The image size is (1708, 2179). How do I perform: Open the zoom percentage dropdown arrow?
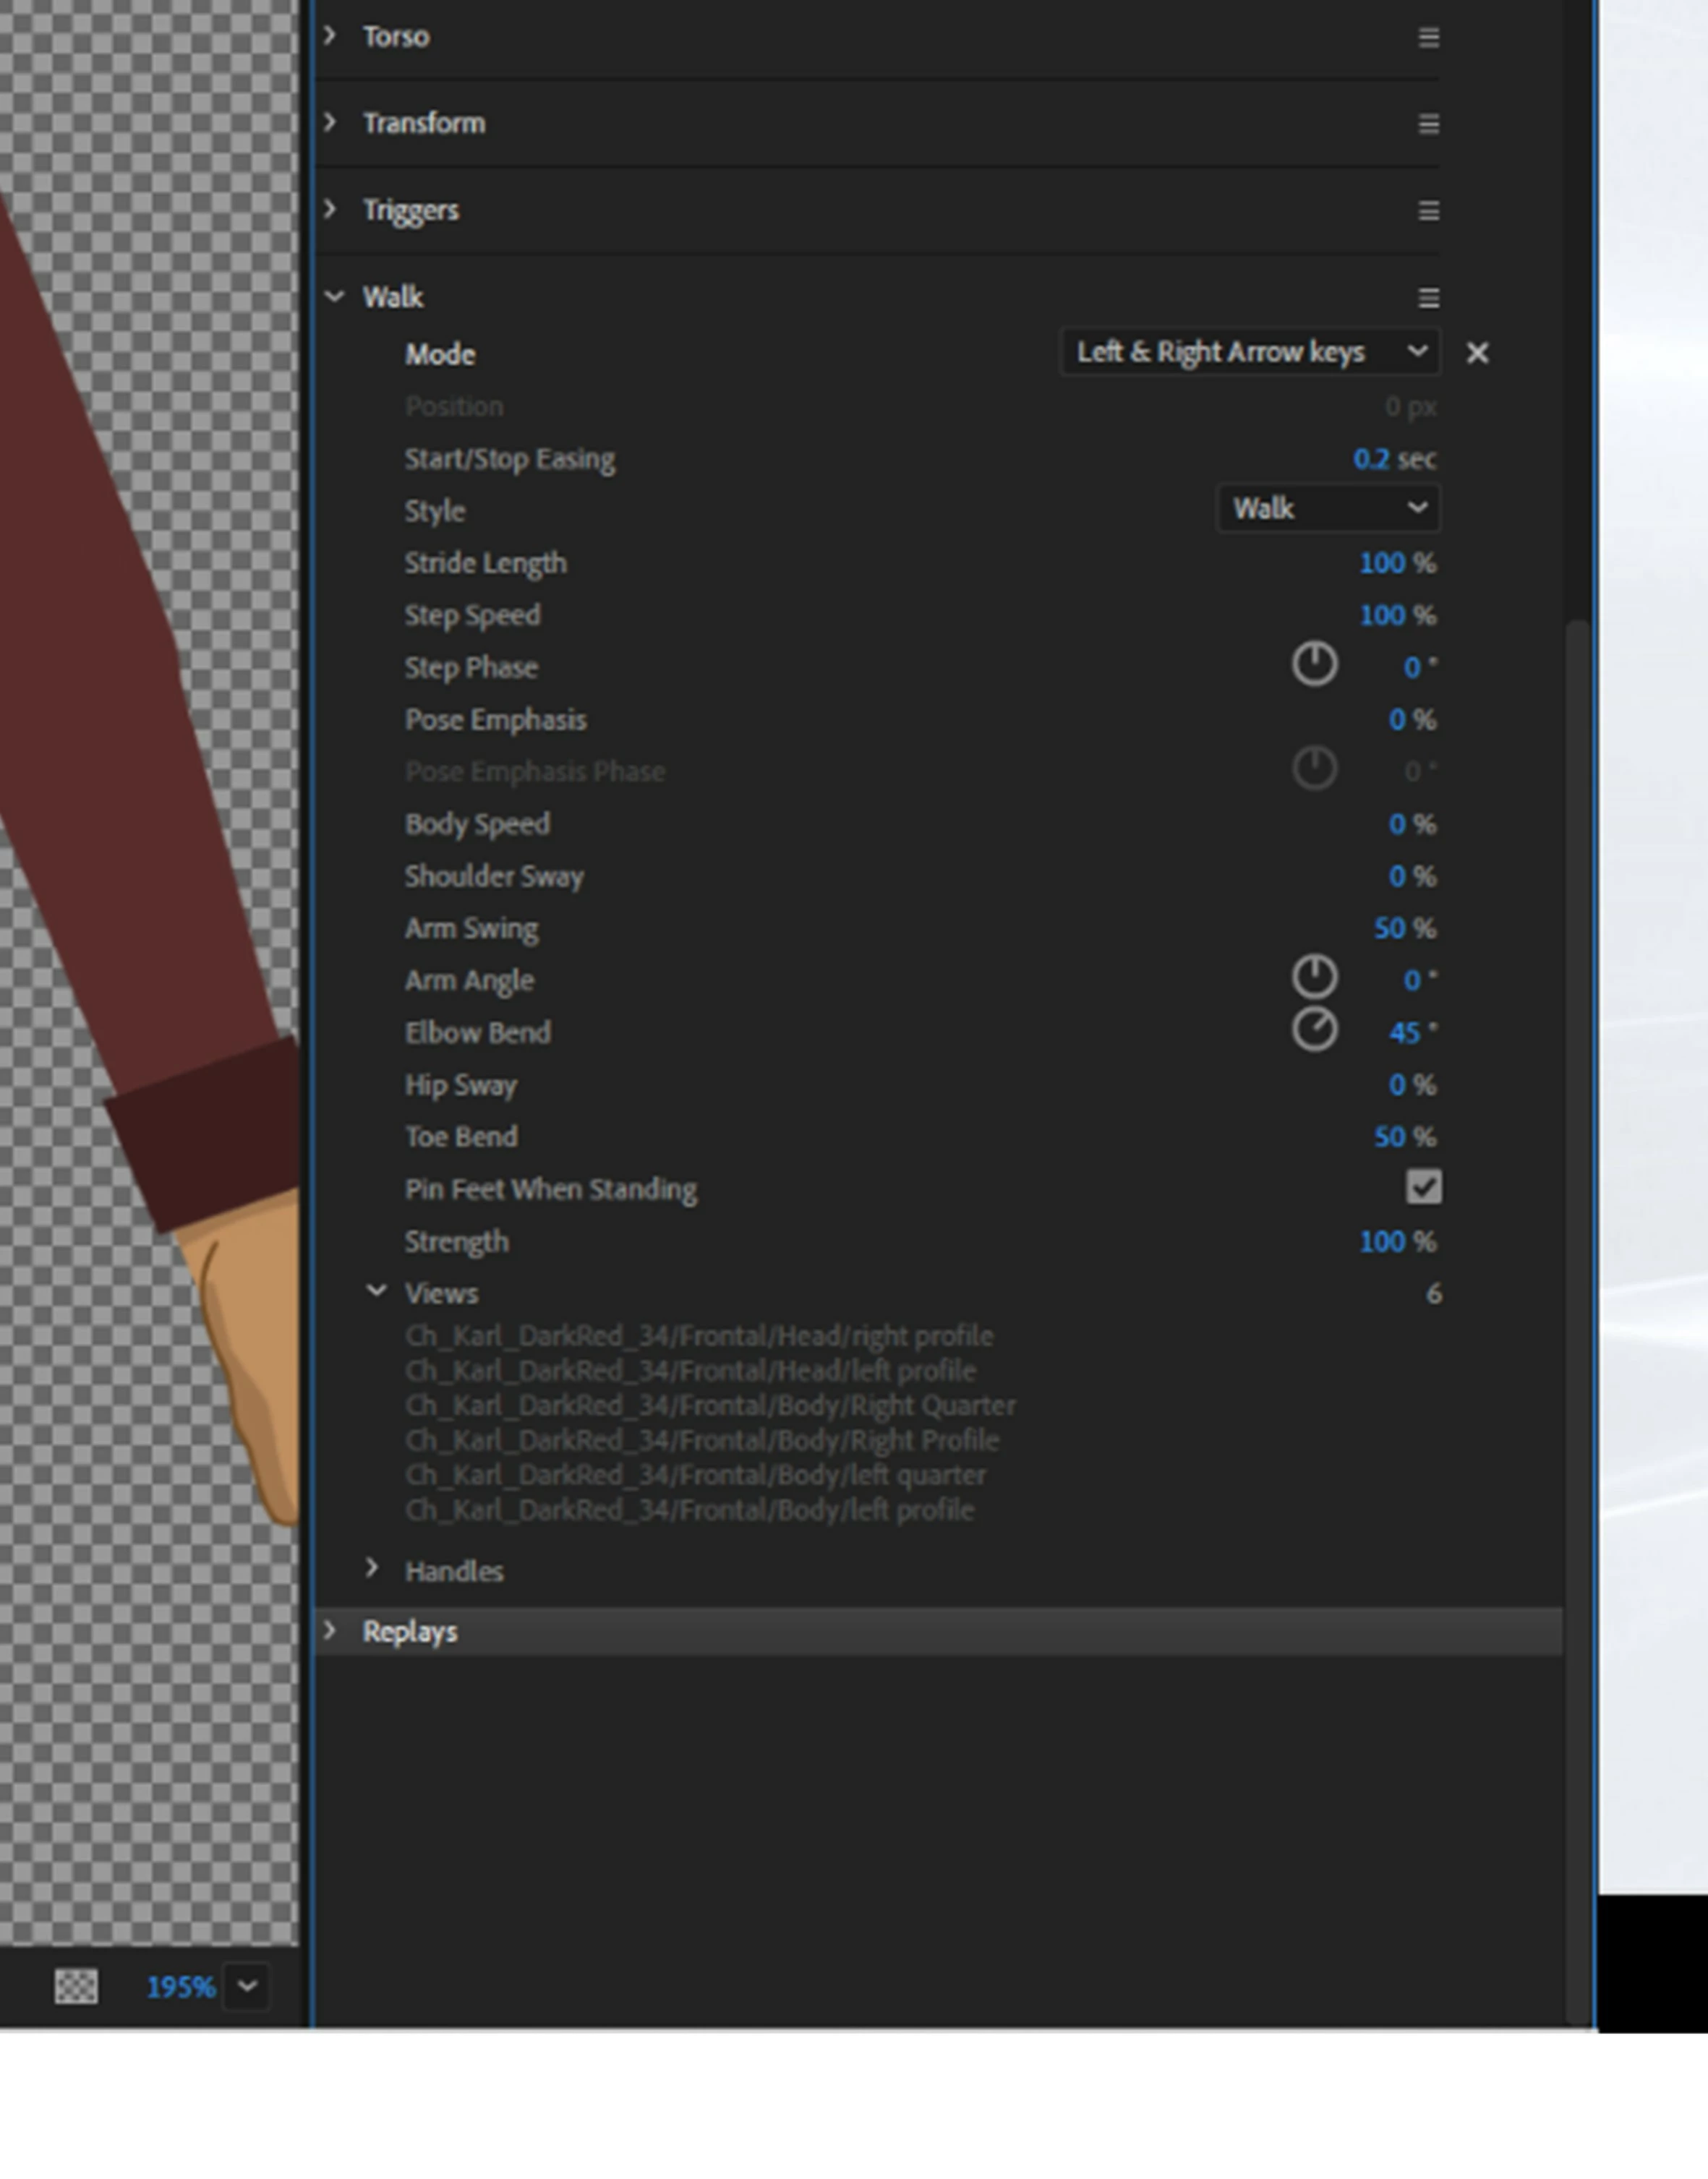[247, 1986]
